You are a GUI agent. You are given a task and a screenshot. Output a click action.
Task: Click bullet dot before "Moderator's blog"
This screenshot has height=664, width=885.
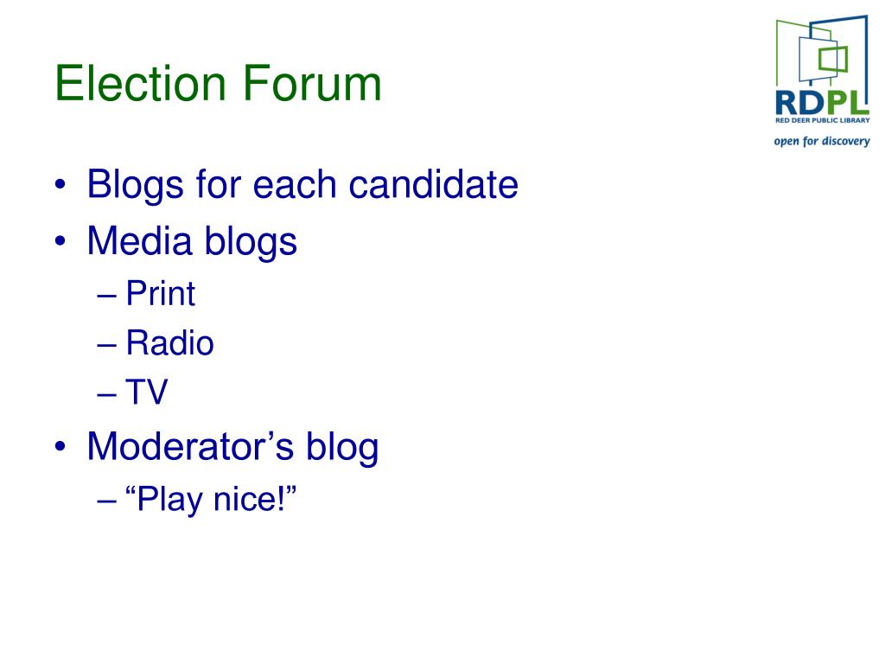point(60,447)
